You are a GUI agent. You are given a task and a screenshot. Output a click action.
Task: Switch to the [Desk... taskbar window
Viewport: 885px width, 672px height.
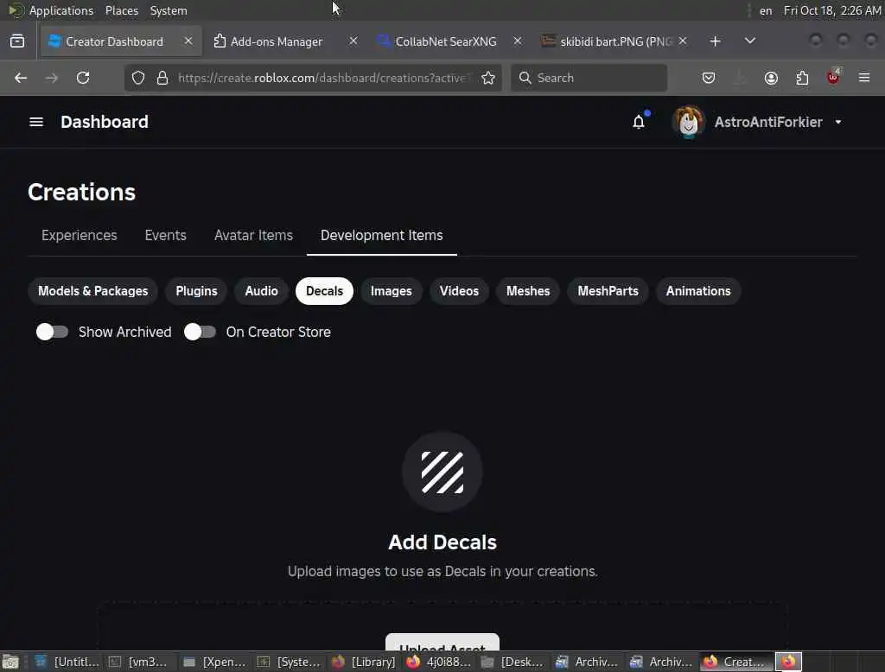(513, 662)
